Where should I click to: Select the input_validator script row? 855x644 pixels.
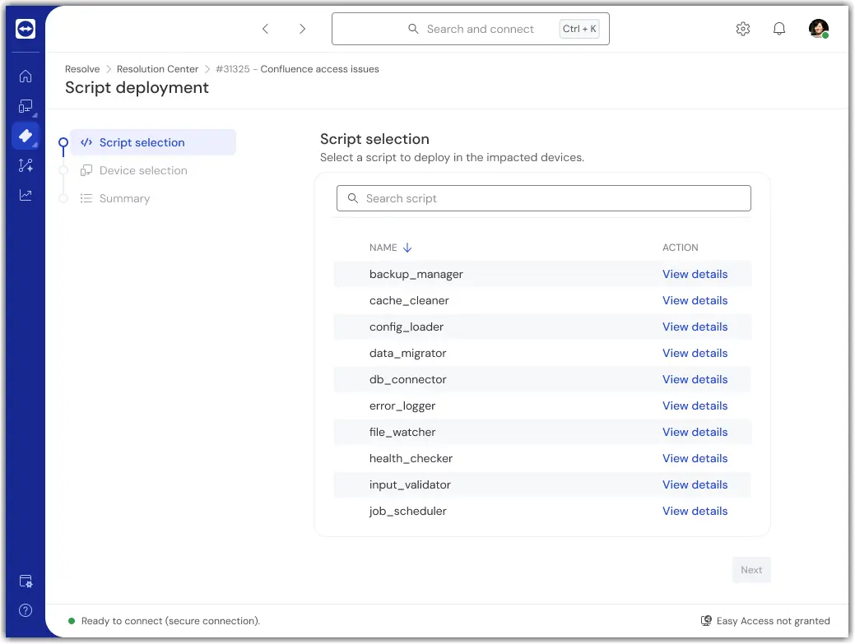pos(542,485)
